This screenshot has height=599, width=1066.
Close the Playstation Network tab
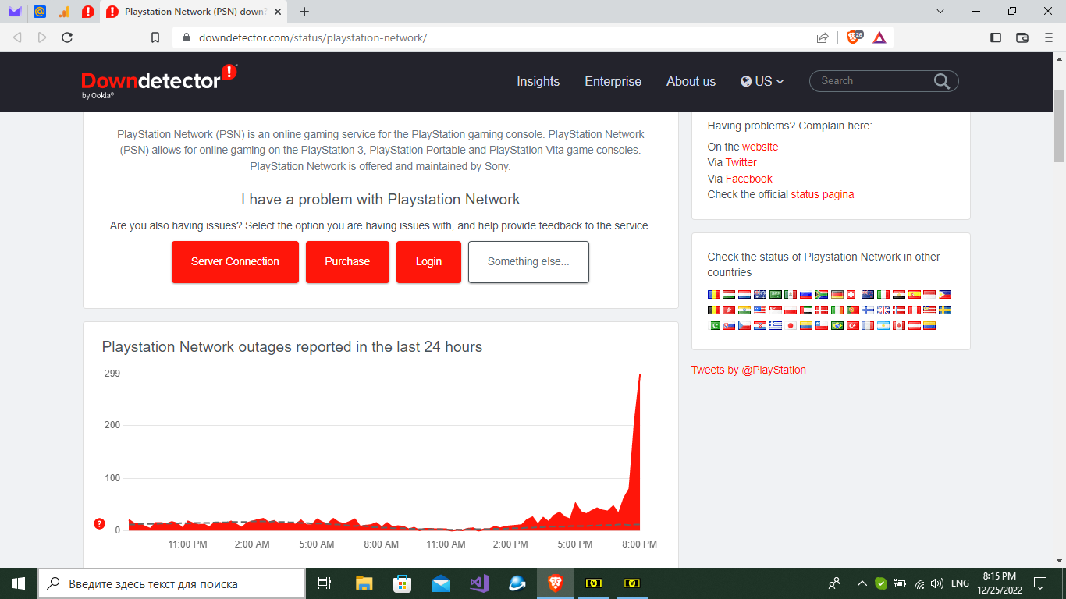(x=279, y=12)
